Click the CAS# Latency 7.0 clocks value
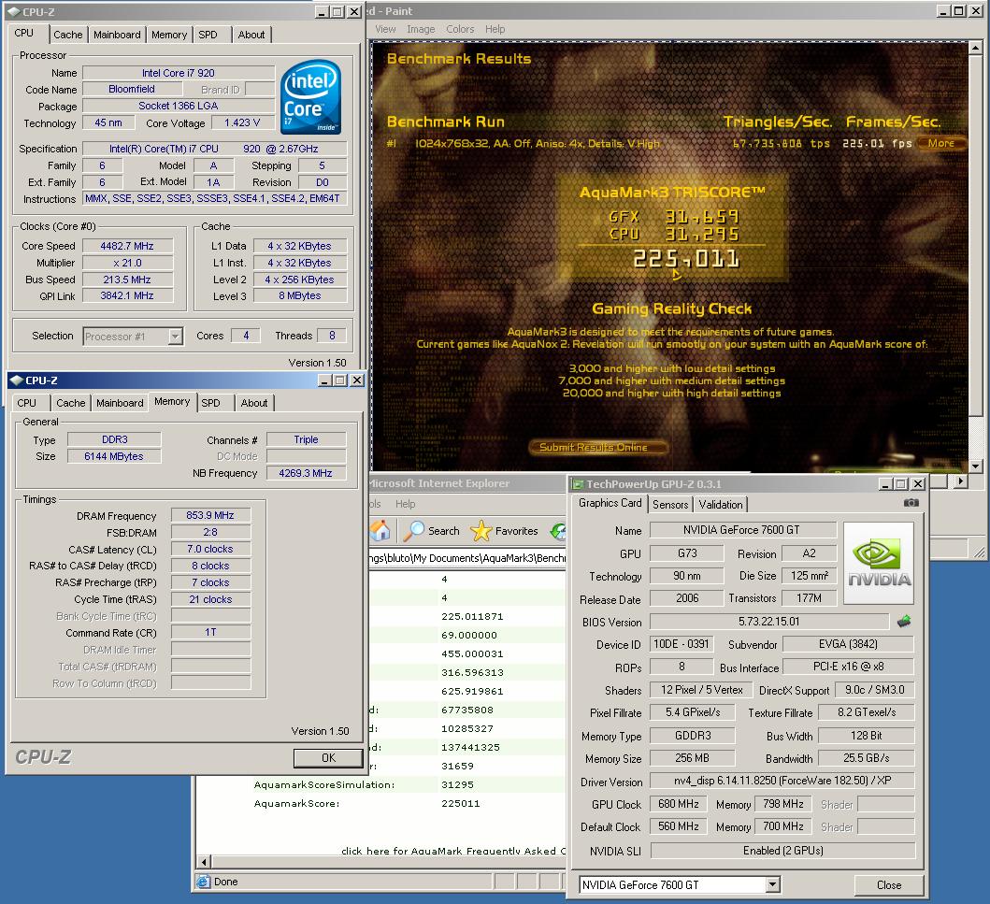The width and height of the screenshot is (990, 904). pyautogui.click(x=210, y=549)
